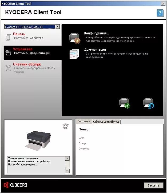The height and width of the screenshot is (194, 167).
Task: Click the printer icon with blue restore arrow
Action: tap(149, 103)
